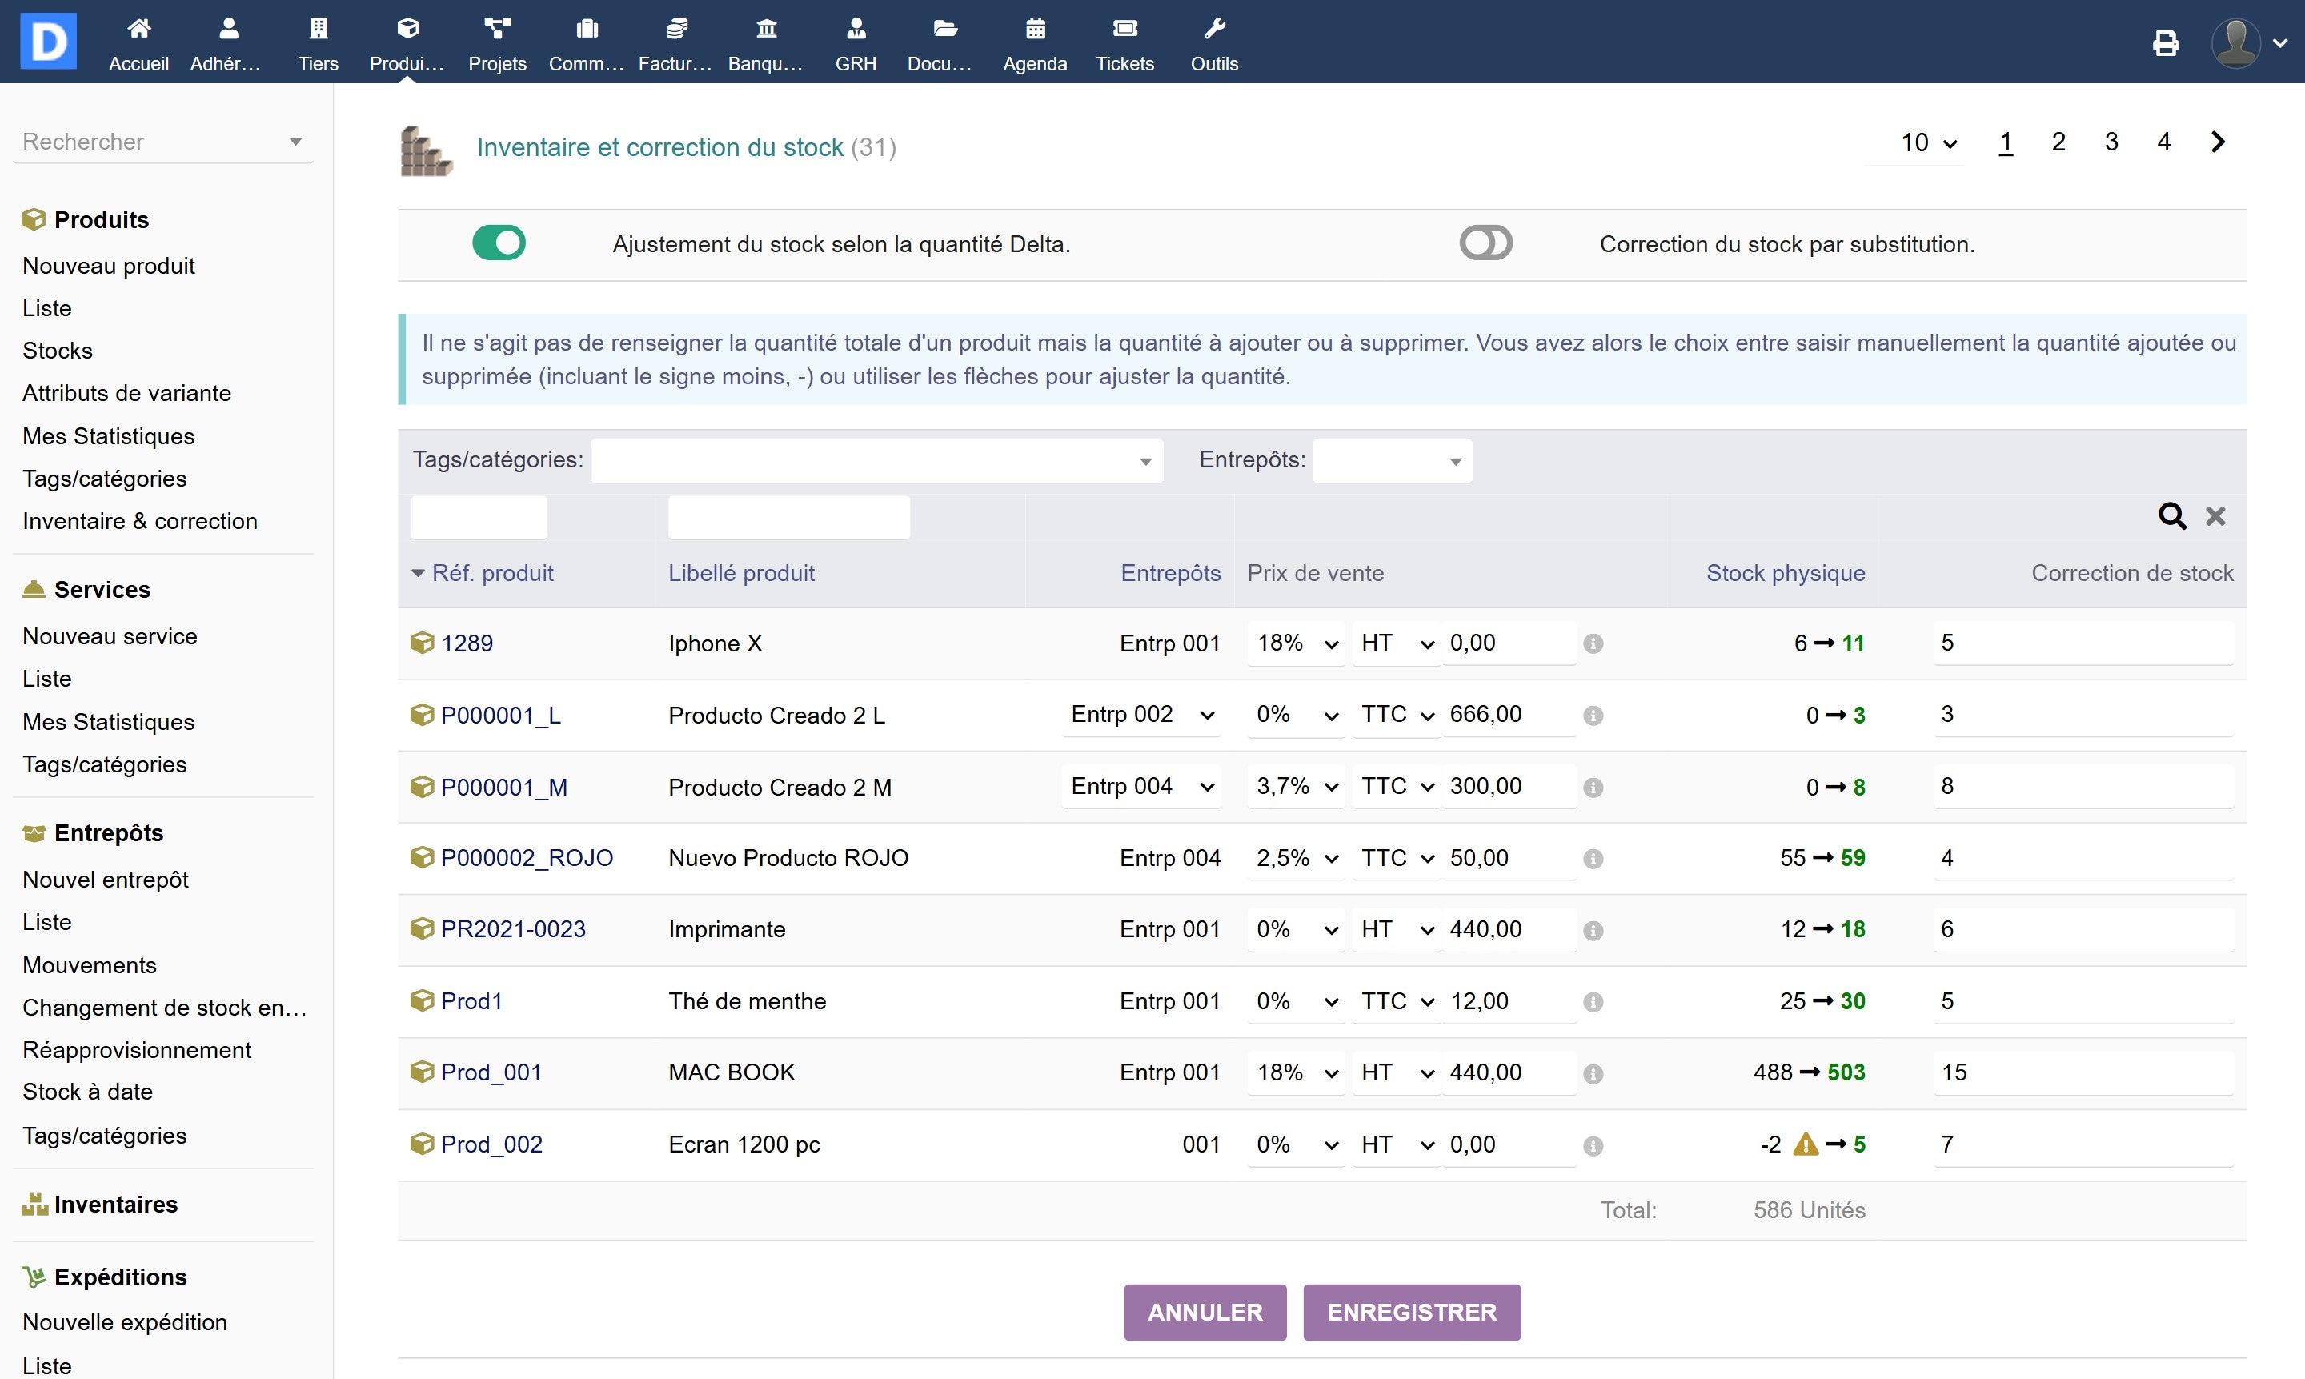2305x1379 pixels.
Task: Click the search magnifier icon in table filter
Action: 2171,515
